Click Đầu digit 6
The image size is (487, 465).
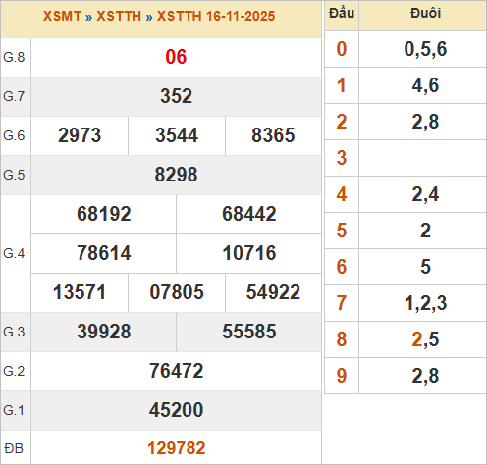click(342, 267)
